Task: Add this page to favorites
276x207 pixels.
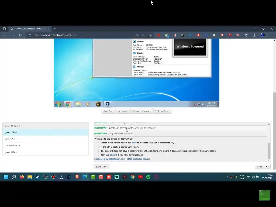Action: click(150, 35)
